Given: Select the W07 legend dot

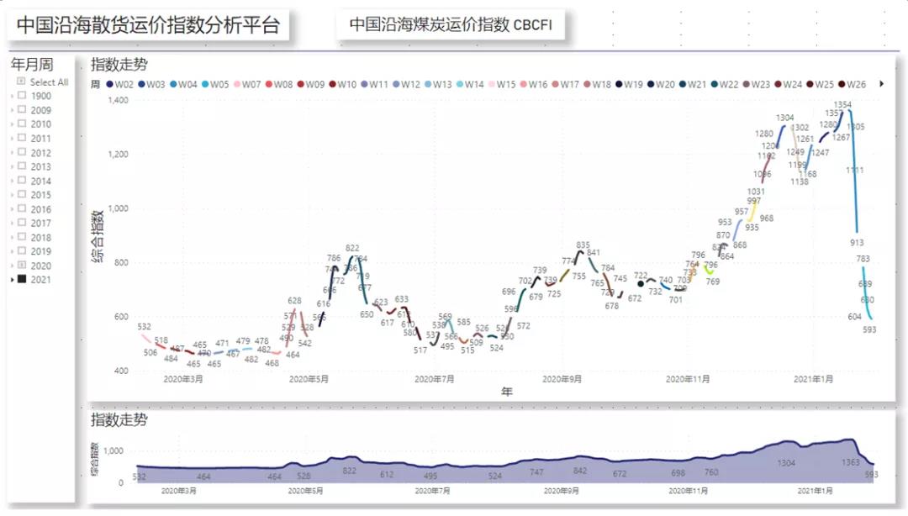Looking at the screenshot, I should click(236, 85).
